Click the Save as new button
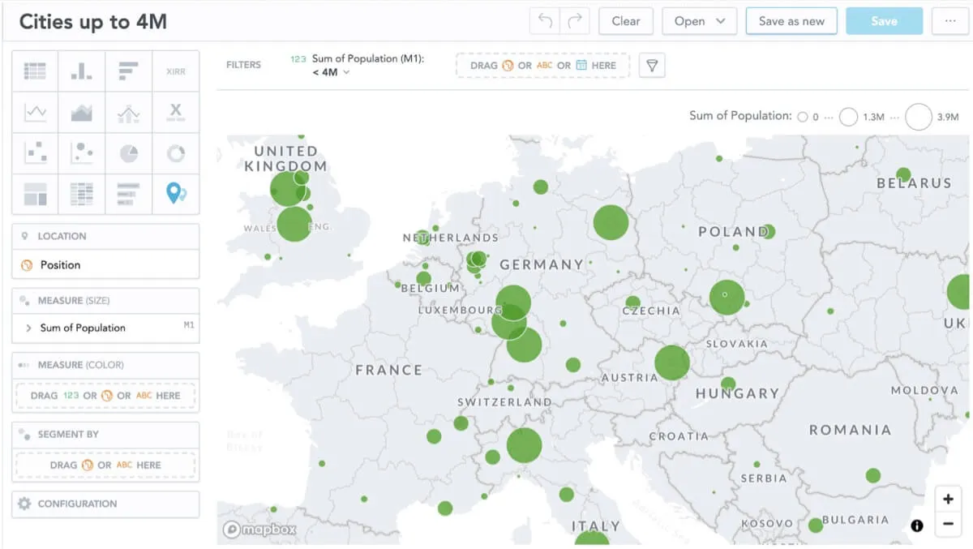Viewport: 973px width, 549px height. coord(791,21)
